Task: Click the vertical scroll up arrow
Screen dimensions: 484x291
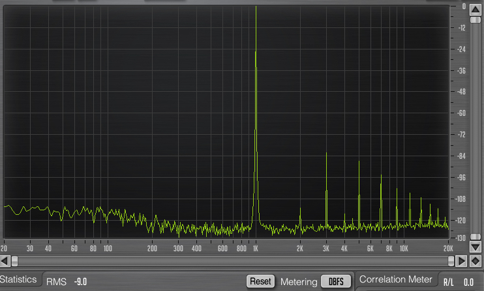Action: point(475,10)
